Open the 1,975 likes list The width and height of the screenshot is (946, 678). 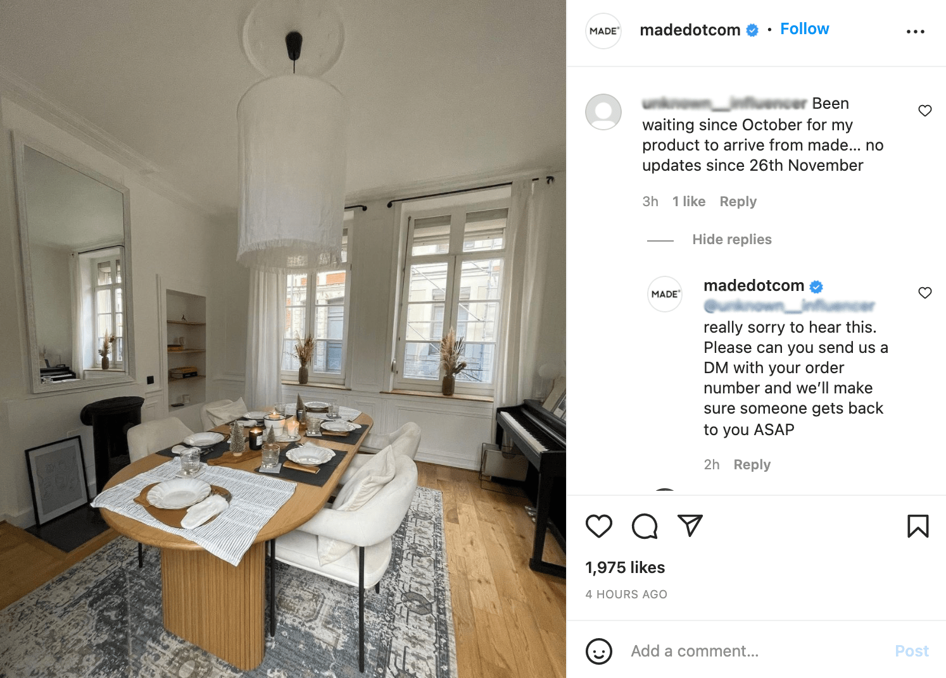625,567
